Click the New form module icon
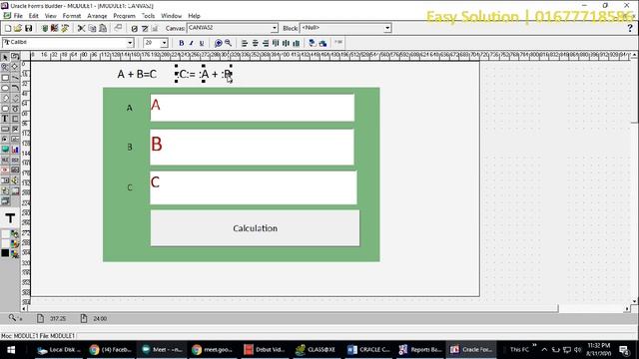Image resolution: width=639 pixels, height=359 pixels. click(x=8, y=28)
